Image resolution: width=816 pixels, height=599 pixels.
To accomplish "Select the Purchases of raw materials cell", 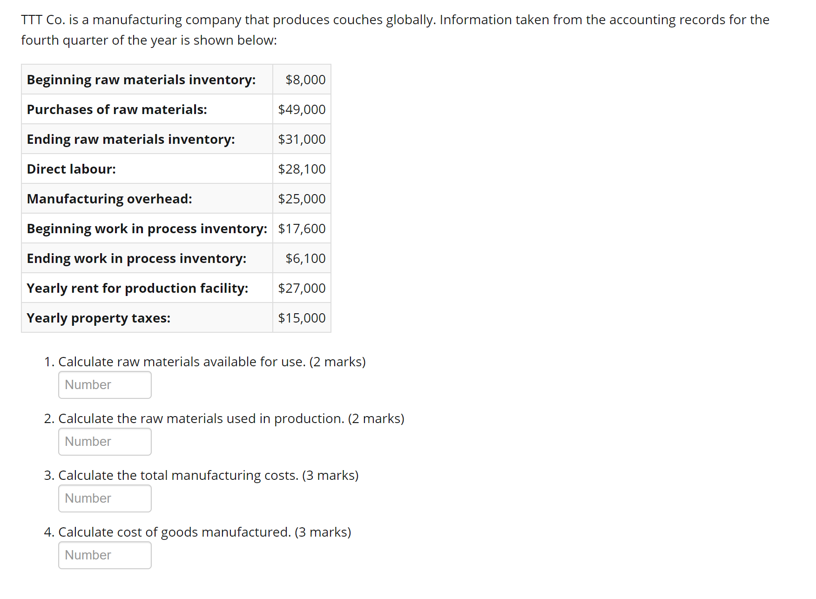I will pyautogui.click(x=117, y=109).
